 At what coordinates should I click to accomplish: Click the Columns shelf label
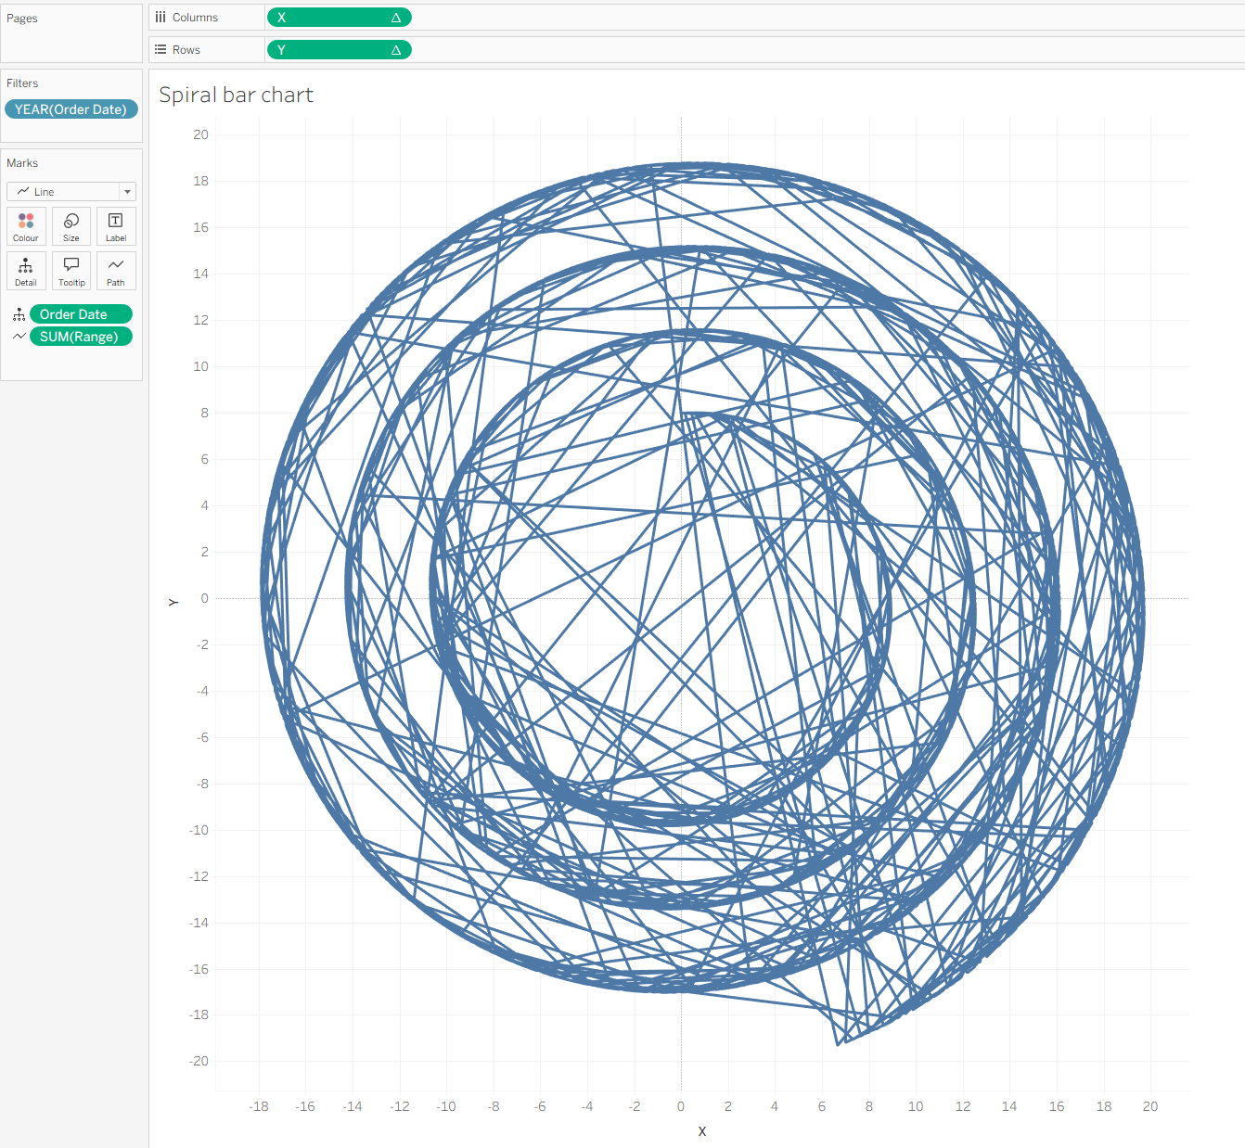(195, 18)
